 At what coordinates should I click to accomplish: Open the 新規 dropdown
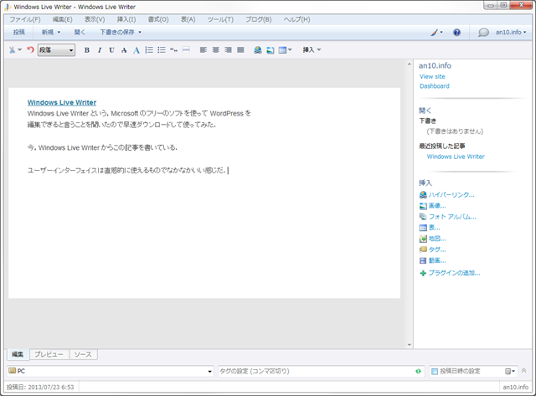[51, 32]
